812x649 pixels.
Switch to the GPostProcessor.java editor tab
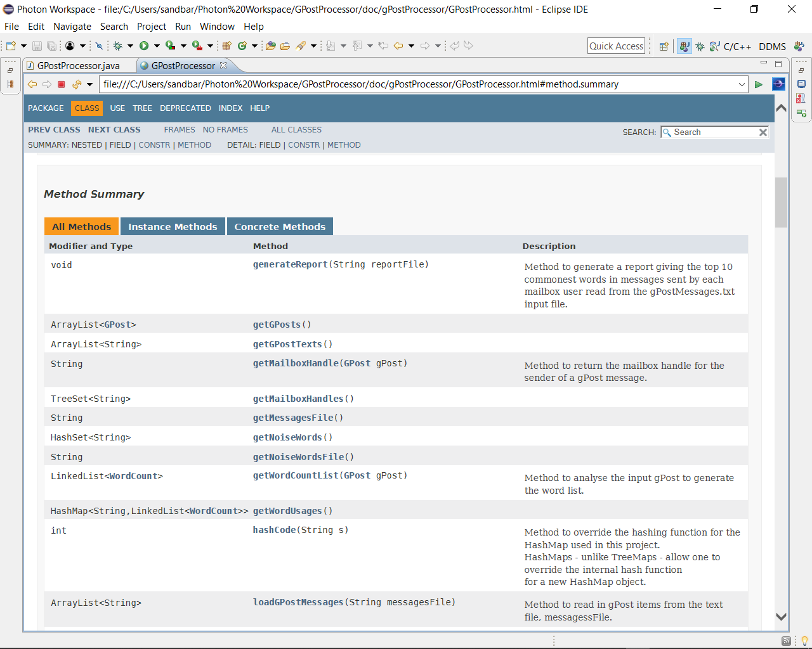[78, 66]
